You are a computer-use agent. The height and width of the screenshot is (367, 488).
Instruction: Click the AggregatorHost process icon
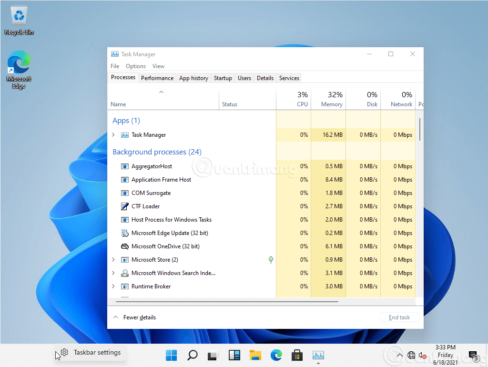coord(124,166)
